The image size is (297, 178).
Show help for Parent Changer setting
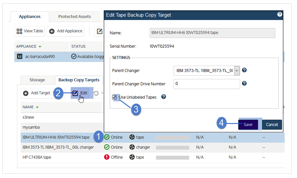point(244,70)
